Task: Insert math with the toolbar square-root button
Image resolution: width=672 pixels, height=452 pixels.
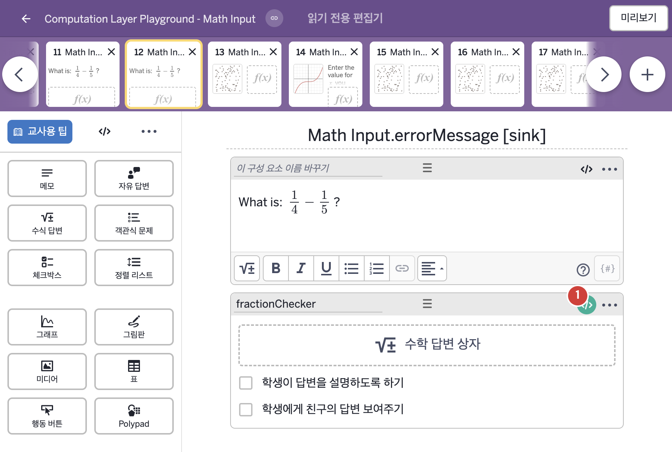Action: 247,268
